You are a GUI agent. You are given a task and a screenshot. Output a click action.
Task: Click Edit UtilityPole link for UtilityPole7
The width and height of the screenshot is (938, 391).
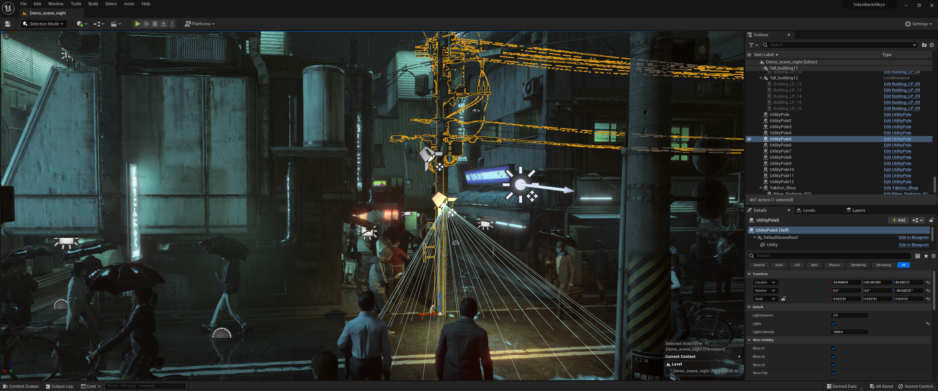click(897, 151)
